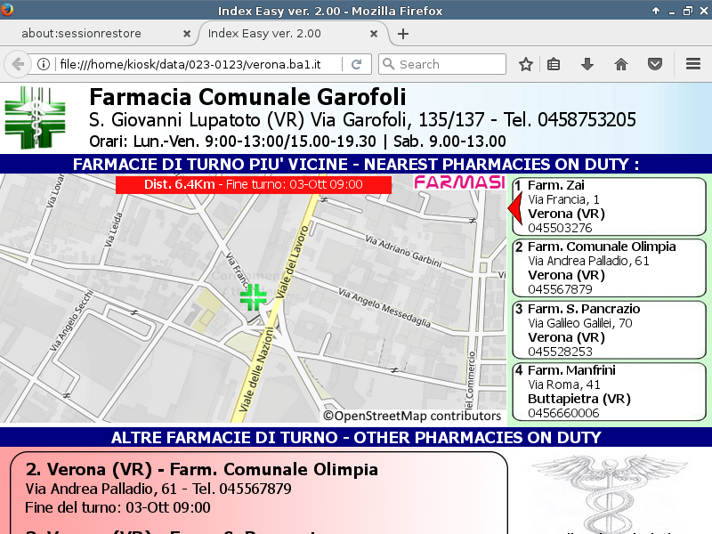Bookmark this page with the star icon
The height and width of the screenshot is (534, 712).
526,64
